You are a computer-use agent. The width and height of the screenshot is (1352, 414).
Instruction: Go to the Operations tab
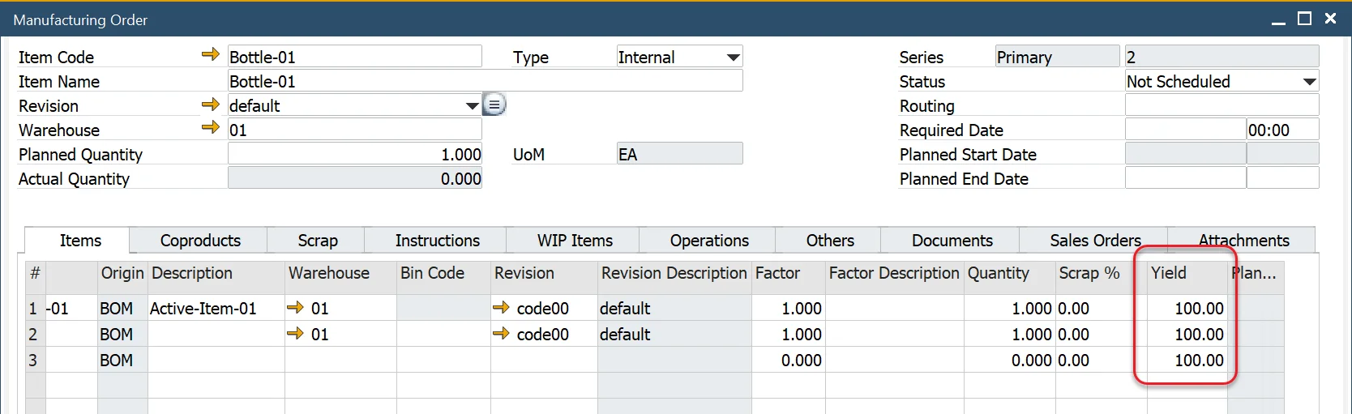[x=708, y=241]
